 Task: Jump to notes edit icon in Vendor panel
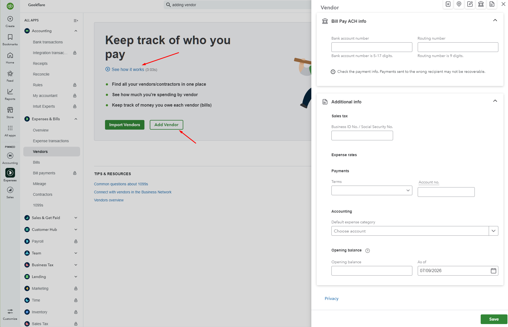(x=470, y=4)
